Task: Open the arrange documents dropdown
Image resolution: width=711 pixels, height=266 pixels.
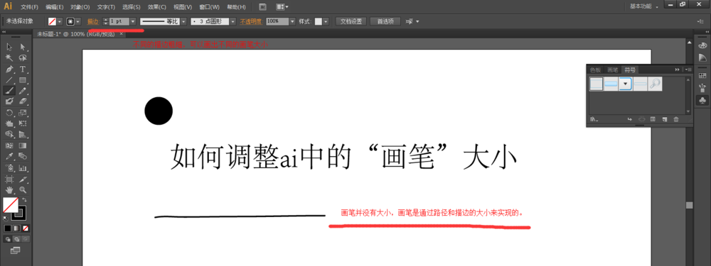Action: (282, 7)
